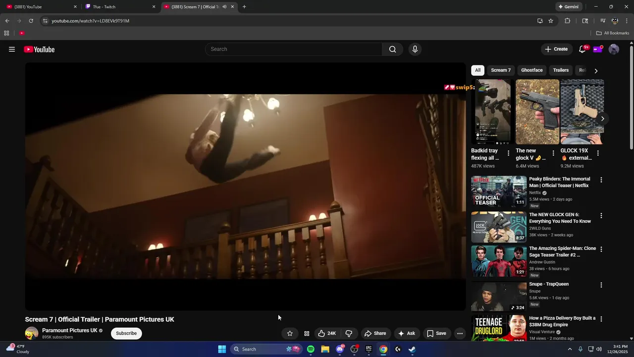Go back in Chrome browser
Viewport: 634px width, 357px height.
pos(7,21)
